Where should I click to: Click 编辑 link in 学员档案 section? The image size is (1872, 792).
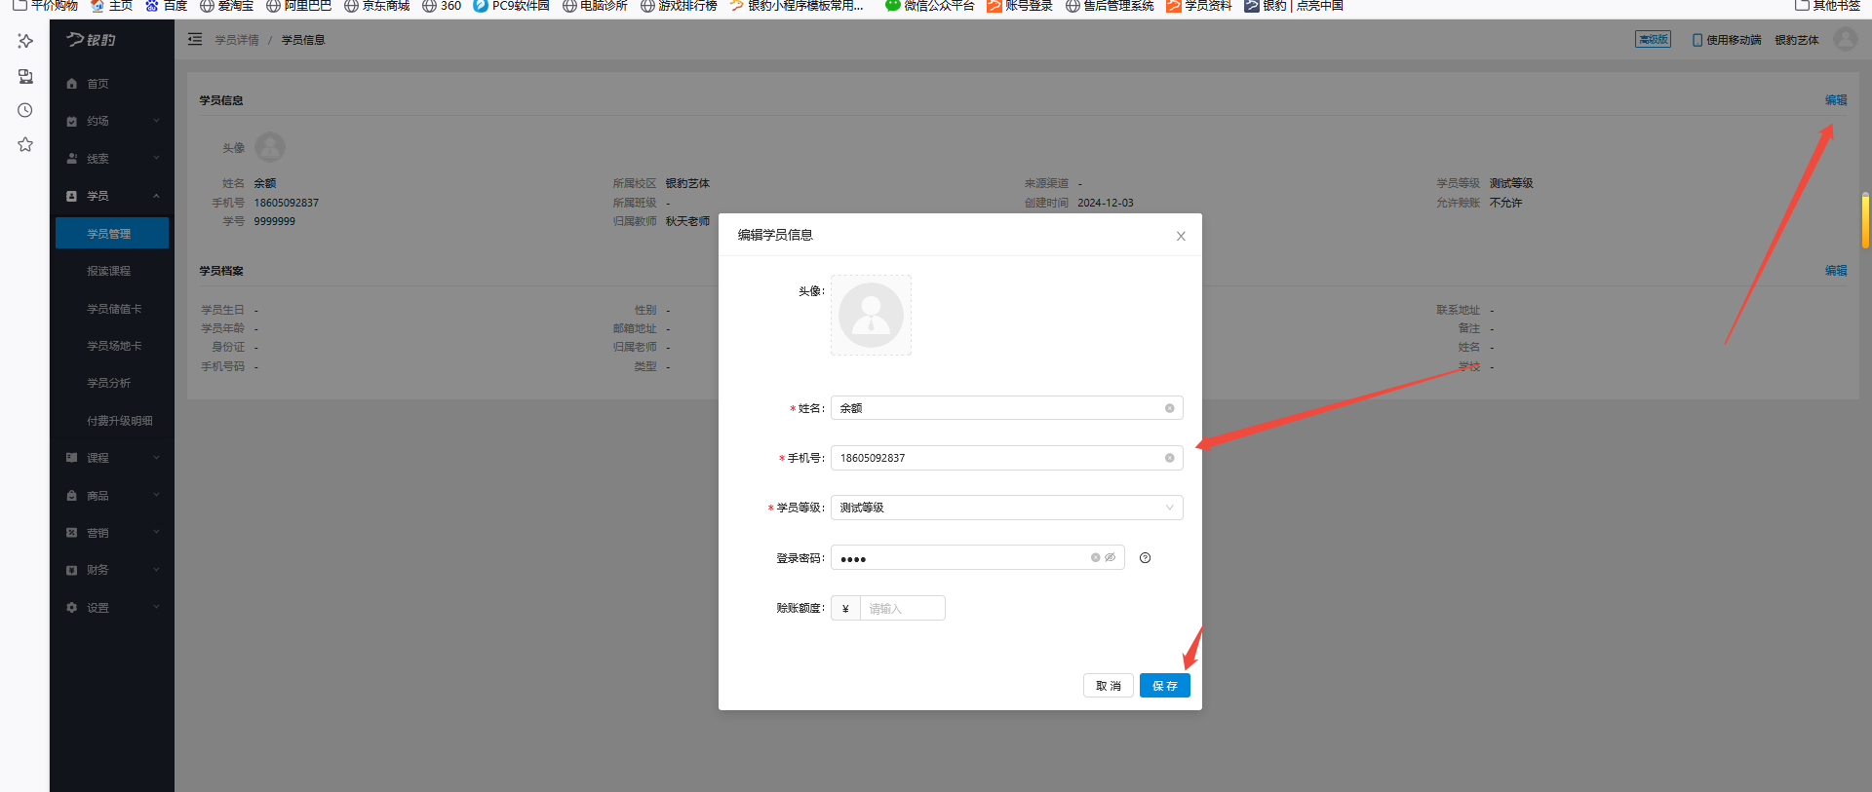pos(1836,271)
